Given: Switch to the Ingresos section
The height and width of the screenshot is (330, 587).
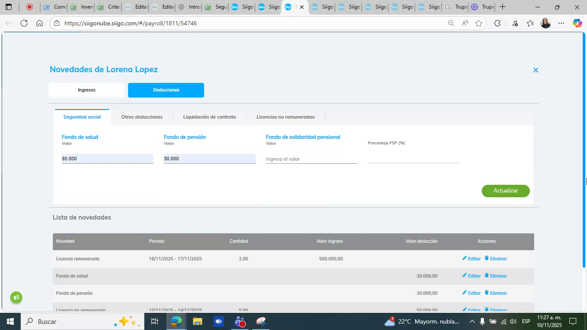Looking at the screenshot, I should (x=86, y=90).
